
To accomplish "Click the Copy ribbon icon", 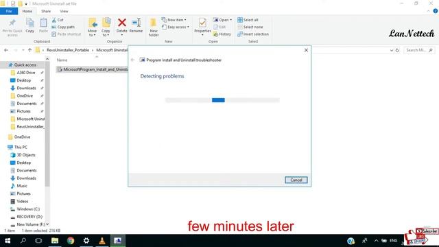I will tap(30, 25).
